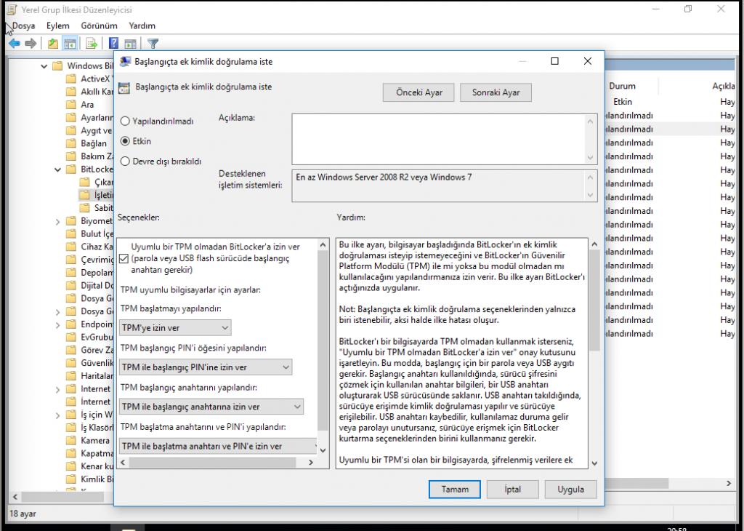
Task: Uncheck Uyumlu bir TPM olmadan BitLocker checkbox
Action: [x=124, y=258]
